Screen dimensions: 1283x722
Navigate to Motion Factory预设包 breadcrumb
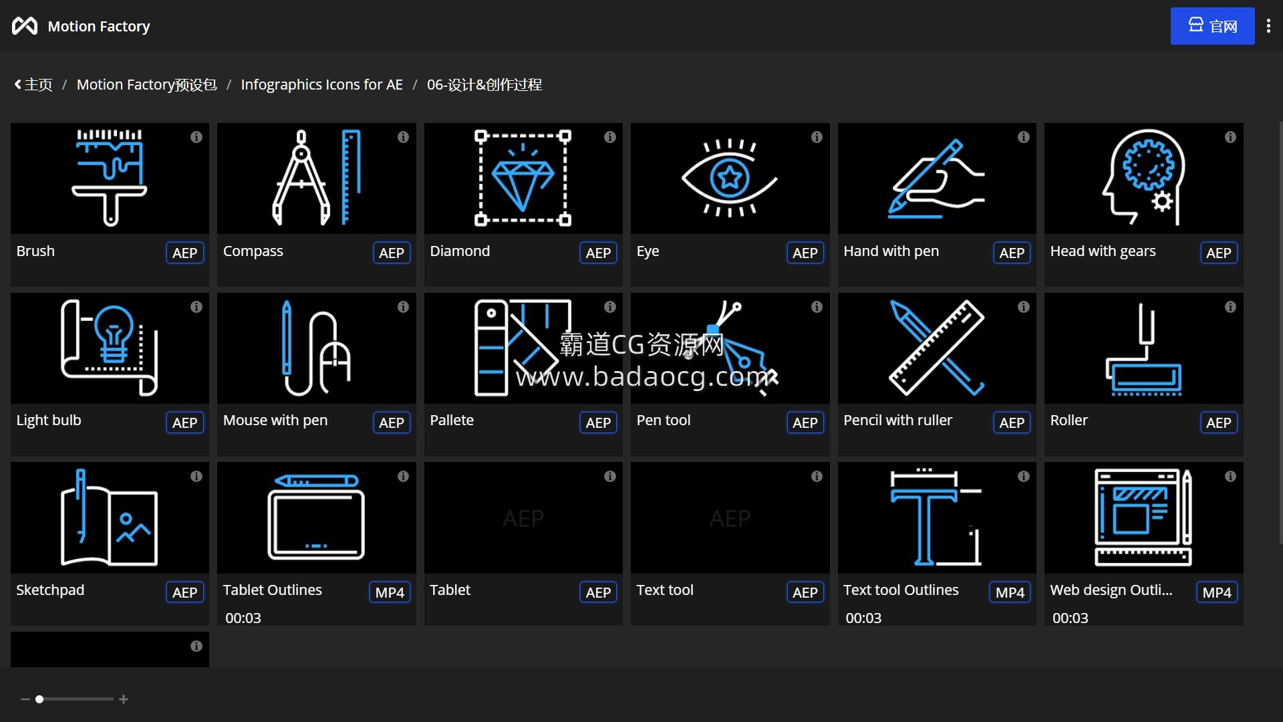click(x=147, y=85)
